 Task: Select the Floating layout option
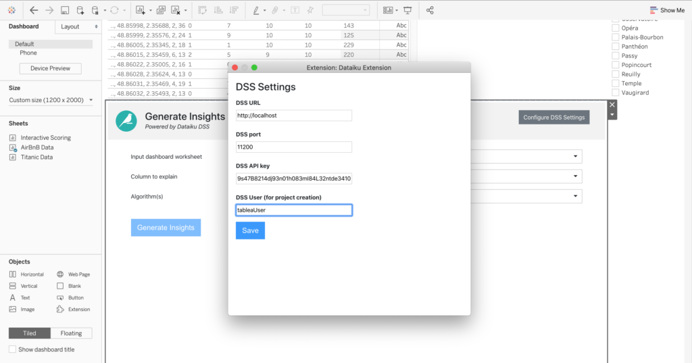(x=71, y=333)
